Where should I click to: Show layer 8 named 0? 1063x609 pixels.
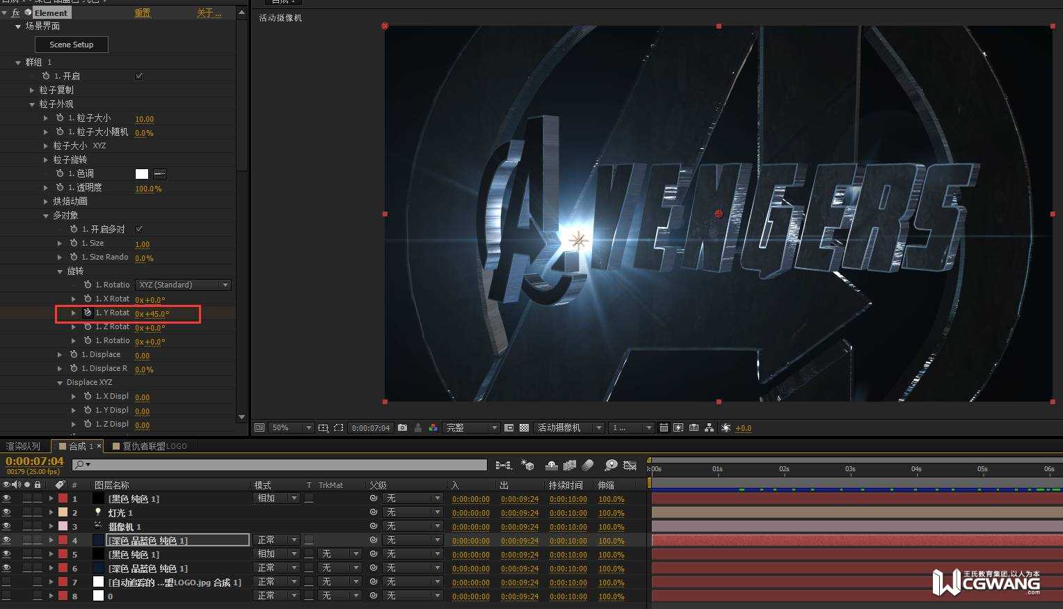(x=6, y=596)
